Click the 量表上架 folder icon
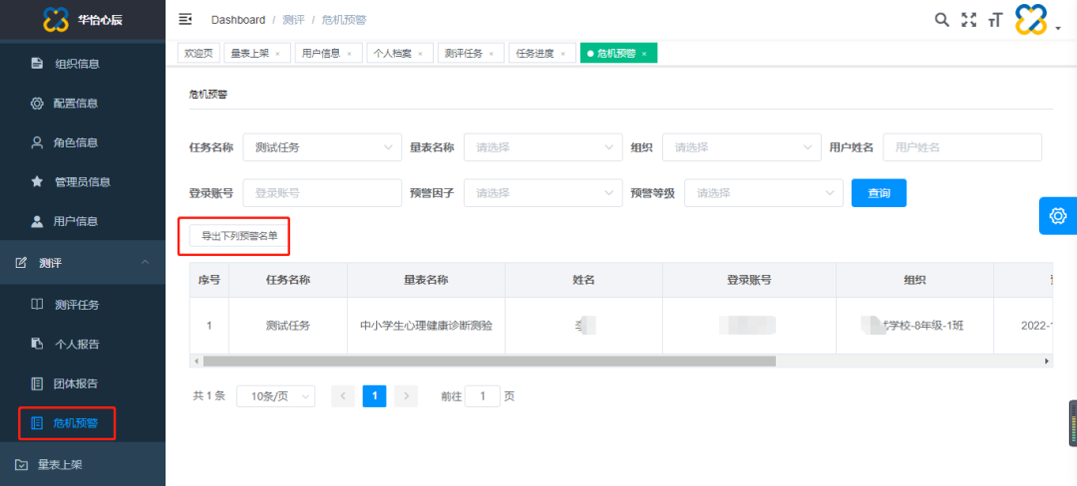The image size is (1077, 486). point(21,465)
